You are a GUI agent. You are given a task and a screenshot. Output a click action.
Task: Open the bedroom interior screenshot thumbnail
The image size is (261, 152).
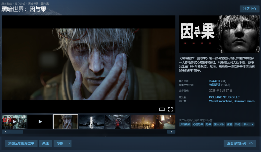point(166,122)
